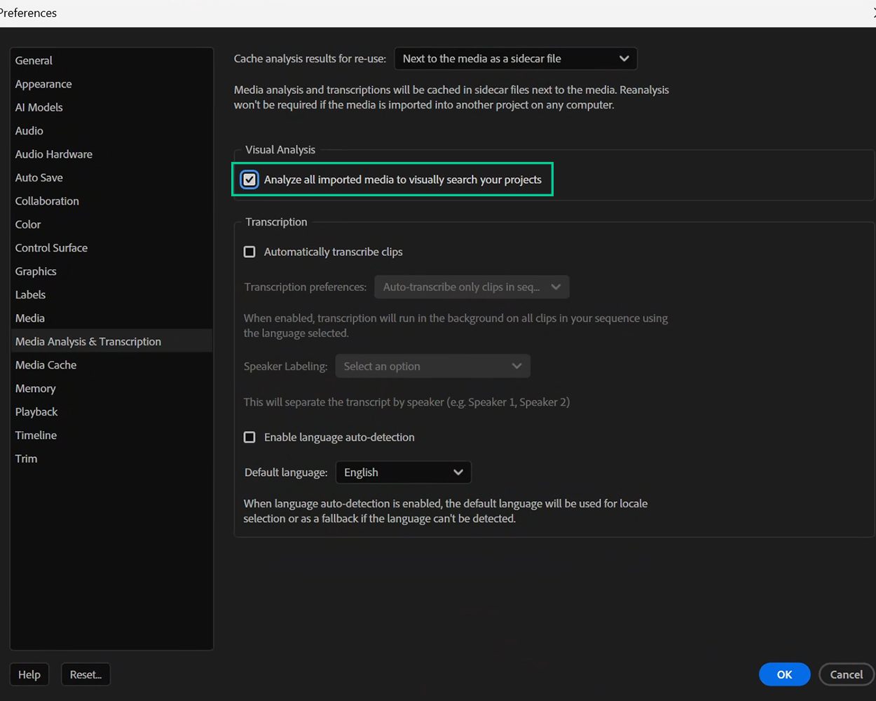Select the Timeline preferences category
The height and width of the screenshot is (701, 876).
coord(36,435)
